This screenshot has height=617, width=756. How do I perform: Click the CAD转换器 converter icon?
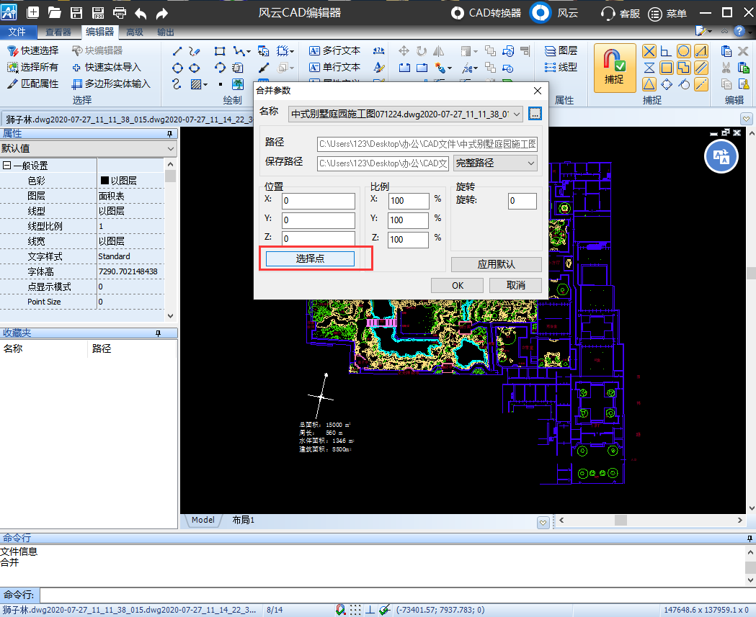pyautogui.click(x=458, y=13)
